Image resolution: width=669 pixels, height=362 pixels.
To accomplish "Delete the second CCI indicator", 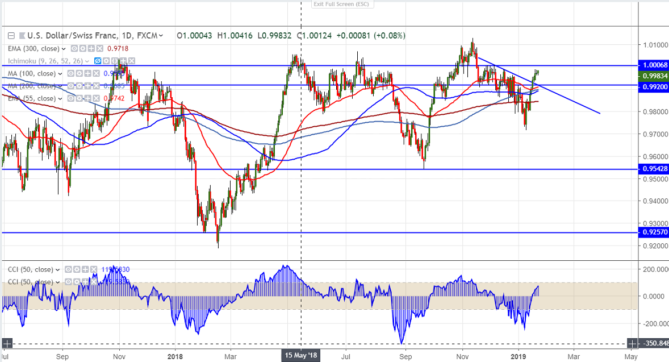I will click(x=93, y=282).
